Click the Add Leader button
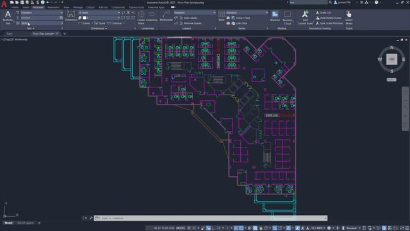 [x=188, y=18]
